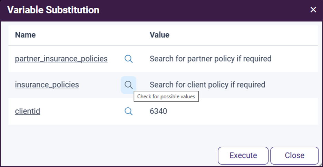The width and height of the screenshot is (323, 167).
Task: Click the Close button at bottom
Action: tap(295, 156)
